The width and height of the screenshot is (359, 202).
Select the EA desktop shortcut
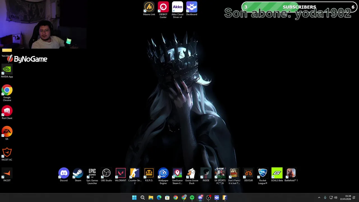coord(7,134)
